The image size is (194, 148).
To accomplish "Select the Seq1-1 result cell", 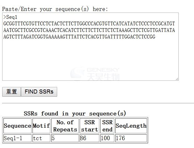I will pyautogui.click(x=17, y=138).
